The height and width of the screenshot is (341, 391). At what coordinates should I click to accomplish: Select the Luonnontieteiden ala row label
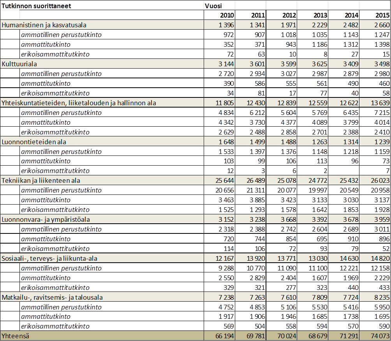point(34,142)
